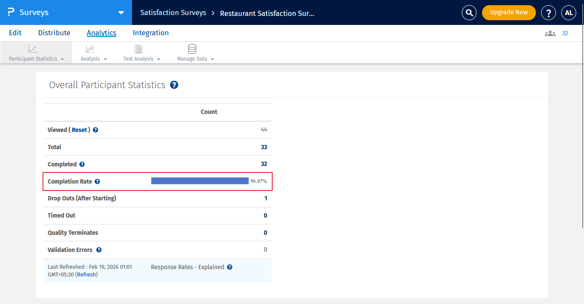Click the Validation Errors help icon
This screenshot has height=304, width=584.
tap(99, 250)
